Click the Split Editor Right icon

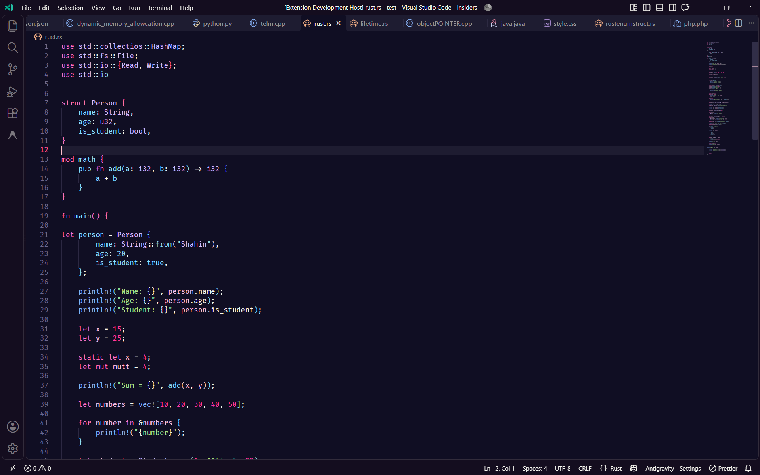(x=739, y=23)
